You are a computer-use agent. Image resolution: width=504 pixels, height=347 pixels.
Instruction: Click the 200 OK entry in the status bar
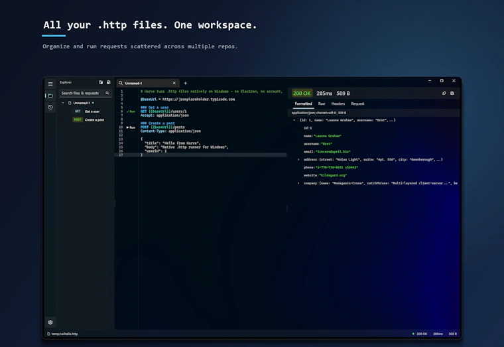click(x=422, y=334)
